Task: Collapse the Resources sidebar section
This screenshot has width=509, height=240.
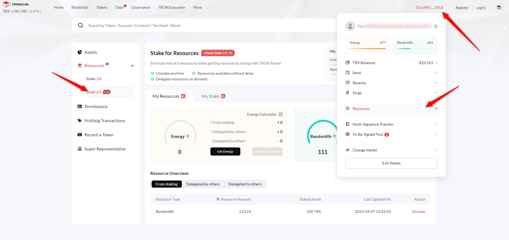Action: 133,66
